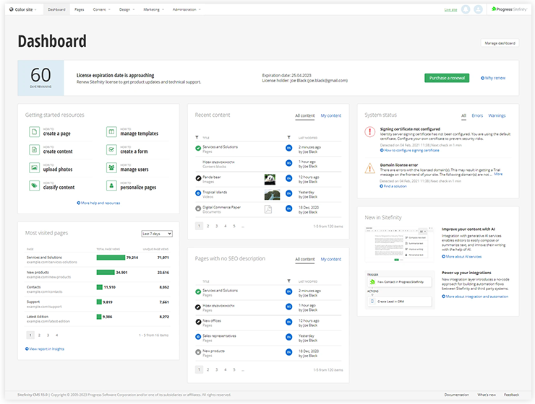The image size is (535, 404).
Task: Open the 'Last 7 days' period dropdown
Action: click(157, 234)
